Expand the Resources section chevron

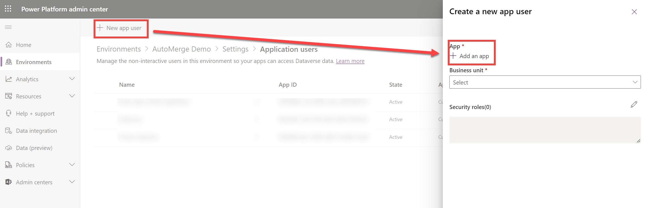[72, 96]
